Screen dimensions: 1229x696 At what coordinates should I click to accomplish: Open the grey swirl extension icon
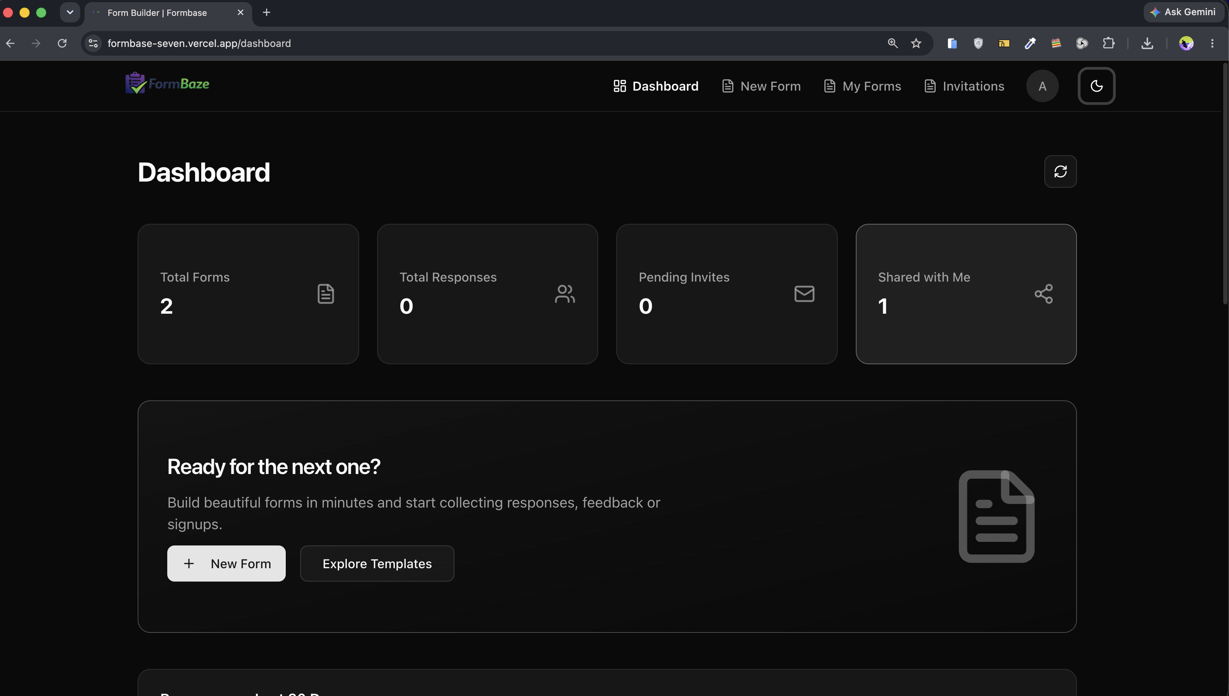pos(1082,43)
